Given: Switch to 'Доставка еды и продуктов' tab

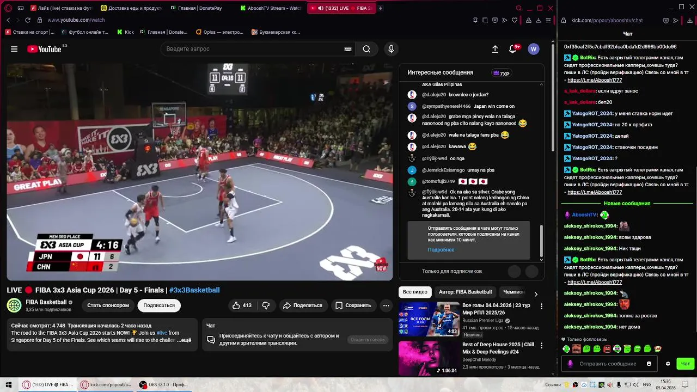Looking at the screenshot, I should 131,8.
